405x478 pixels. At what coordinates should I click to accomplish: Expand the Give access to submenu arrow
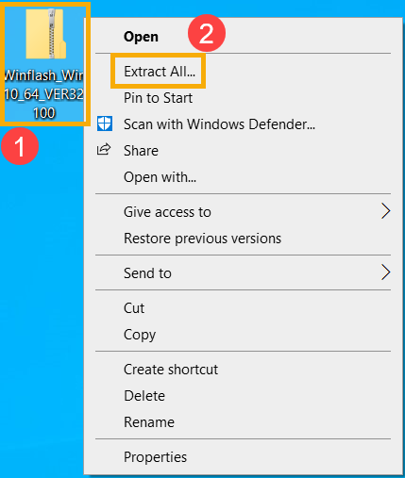point(385,211)
